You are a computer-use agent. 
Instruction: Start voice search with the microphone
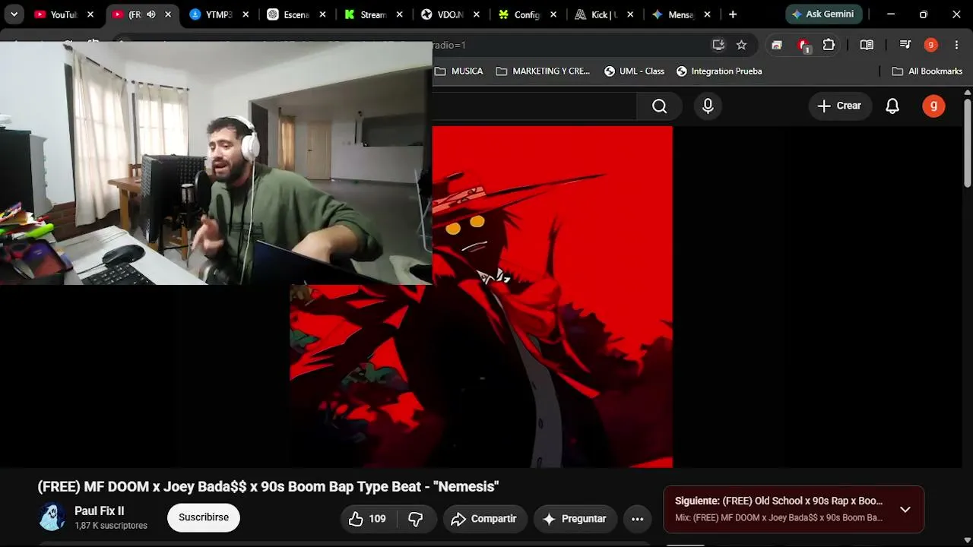[x=708, y=106]
